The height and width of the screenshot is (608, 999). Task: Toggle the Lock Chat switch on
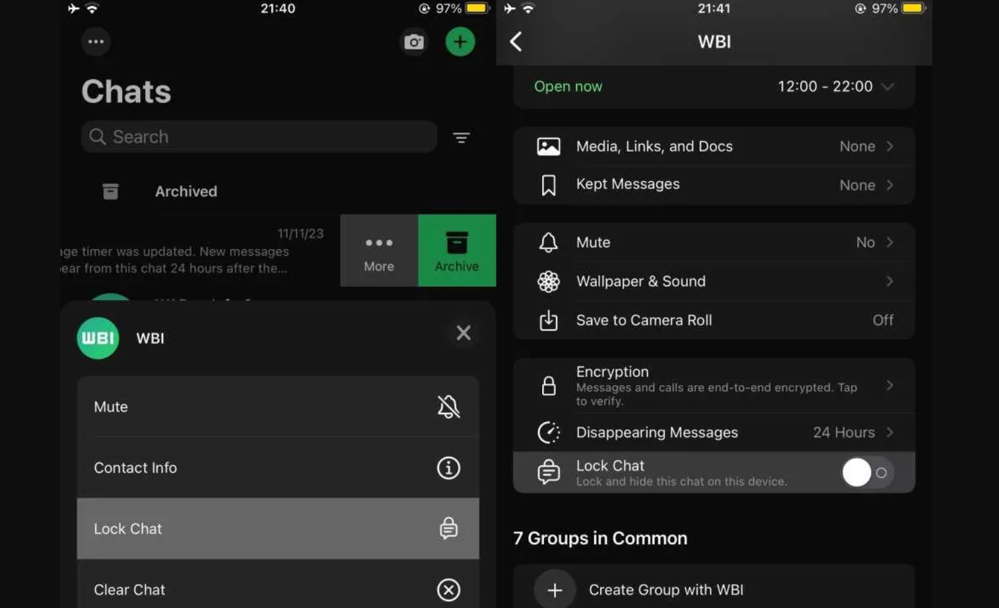pyautogui.click(x=867, y=473)
